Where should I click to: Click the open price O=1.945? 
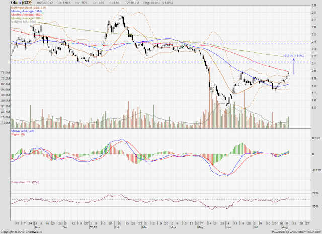click(x=65, y=3)
